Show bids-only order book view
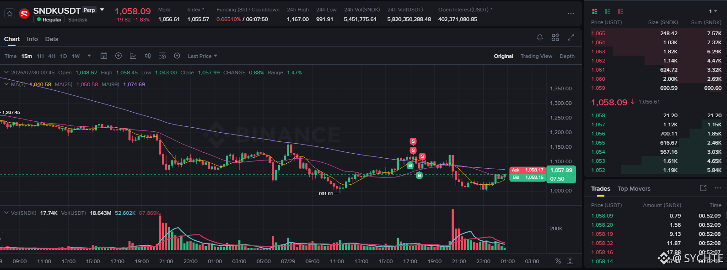 (x=608, y=11)
